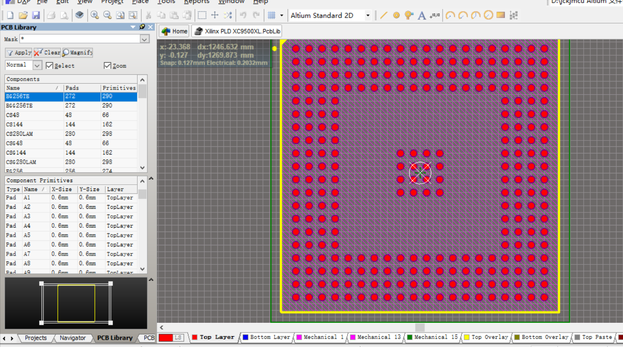Select the Bottom Layer tab
This screenshot has height=347, width=623.
[266, 337]
